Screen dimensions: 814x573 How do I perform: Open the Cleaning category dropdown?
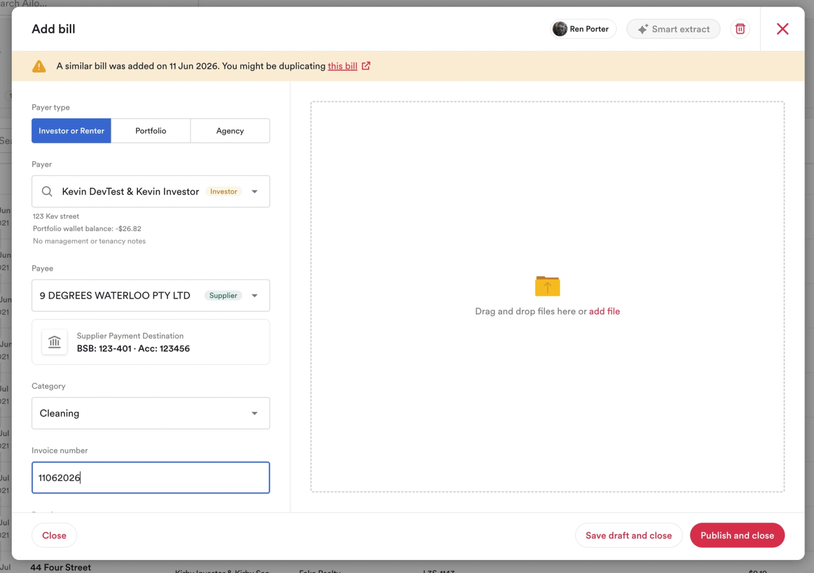pos(151,413)
